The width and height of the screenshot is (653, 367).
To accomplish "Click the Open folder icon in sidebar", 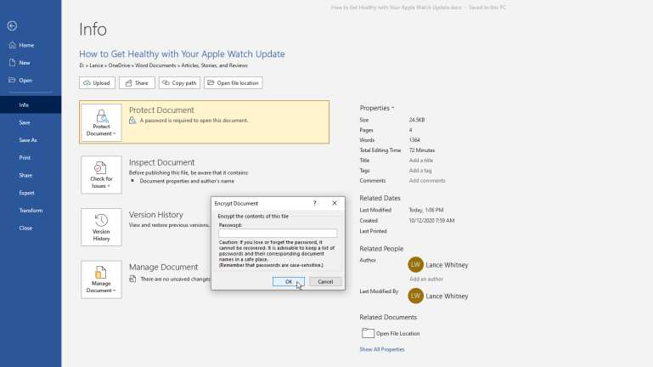I will pyautogui.click(x=12, y=80).
